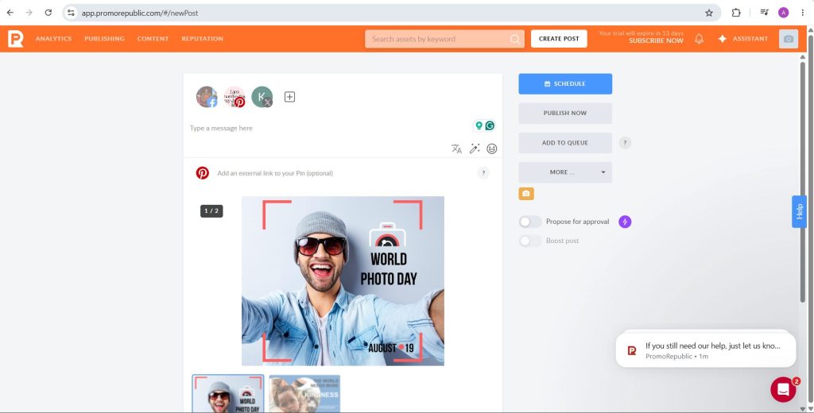Reload the browser page
Image resolution: width=814 pixels, height=413 pixels.
[48, 13]
